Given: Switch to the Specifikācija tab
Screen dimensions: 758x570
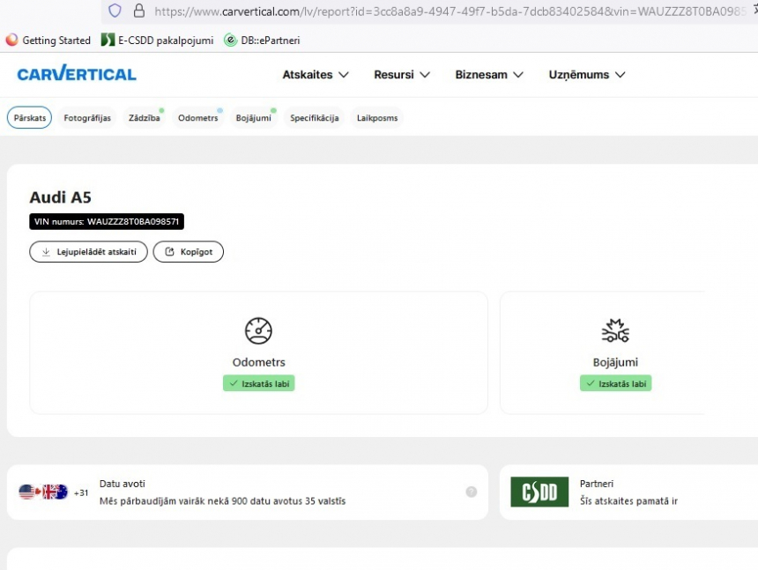Looking at the screenshot, I should pos(315,117).
